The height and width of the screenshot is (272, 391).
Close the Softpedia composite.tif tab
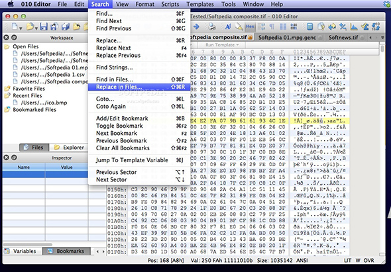[250, 37]
